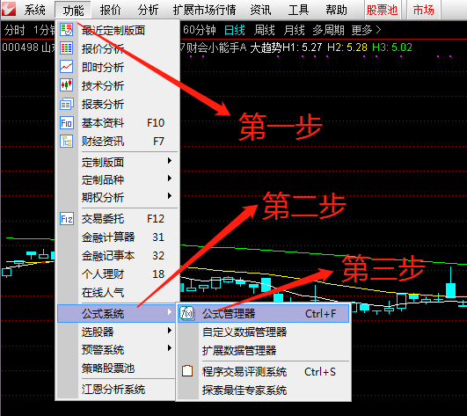
Task: Click the 股票池 button
Action: click(x=382, y=11)
